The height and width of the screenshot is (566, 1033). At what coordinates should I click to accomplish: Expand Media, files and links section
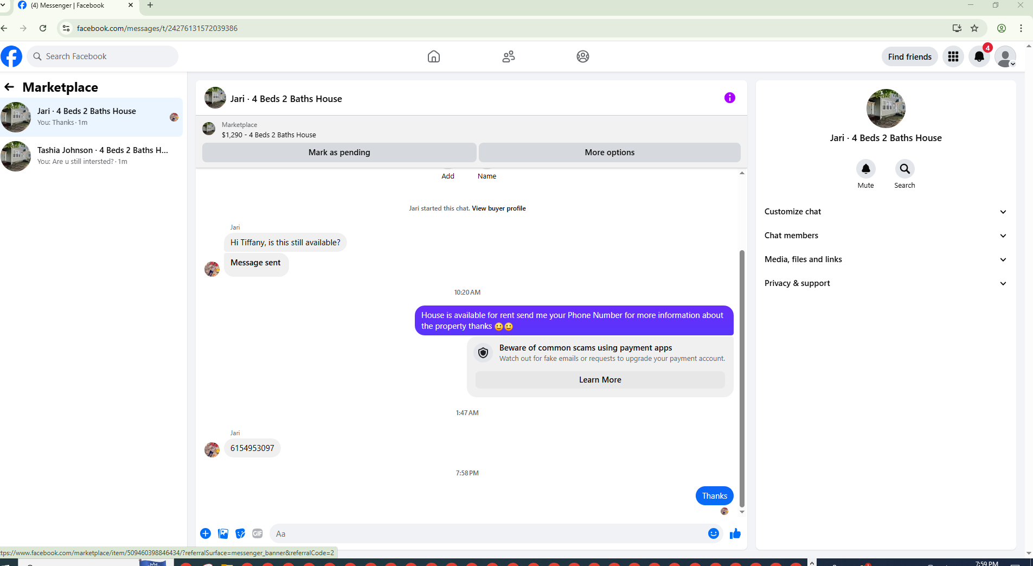[x=886, y=259]
